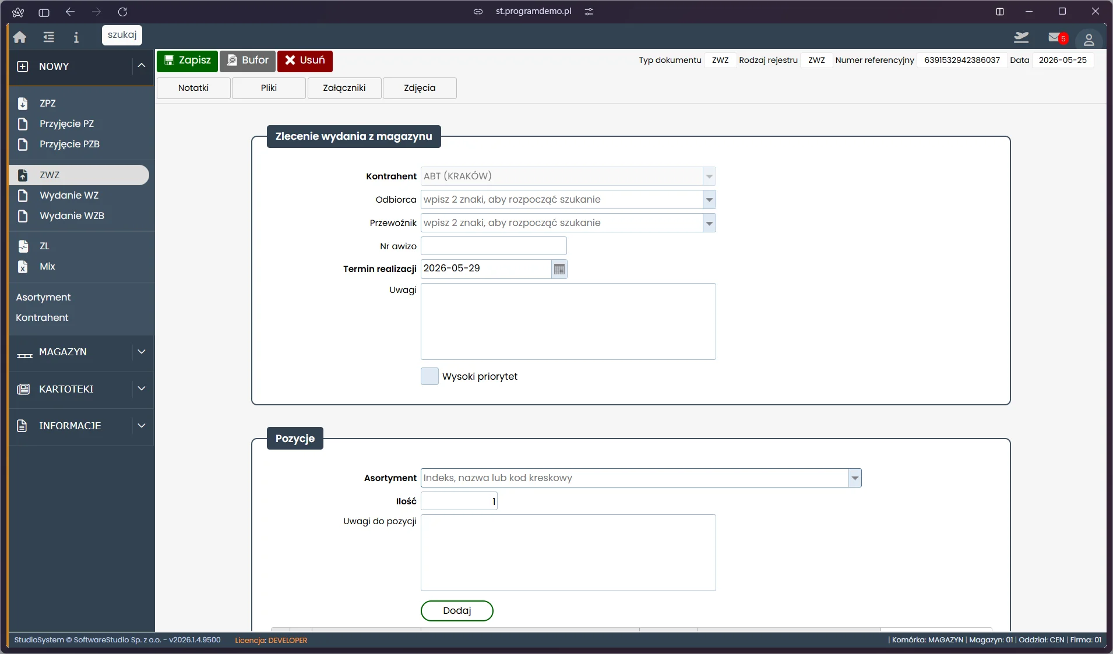This screenshot has height=654, width=1113.
Task: Select Mix in the sidebar
Action: [x=47, y=266]
